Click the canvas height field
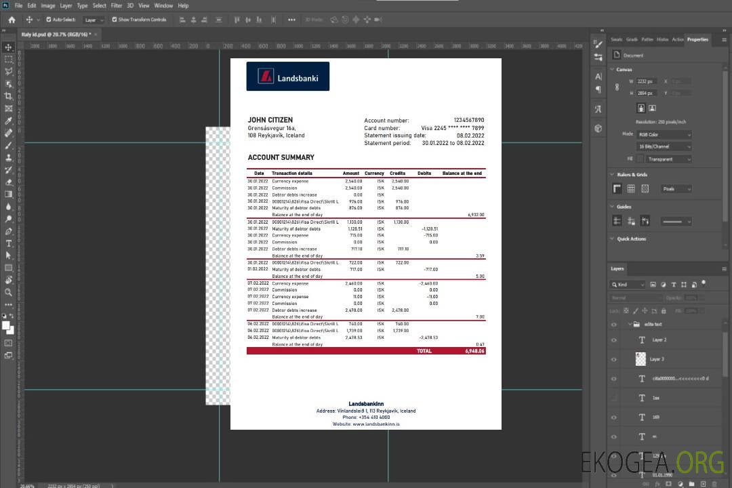 coord(647,93)
